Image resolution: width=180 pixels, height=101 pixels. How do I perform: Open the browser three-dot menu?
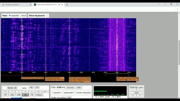[x=177, y=9]
